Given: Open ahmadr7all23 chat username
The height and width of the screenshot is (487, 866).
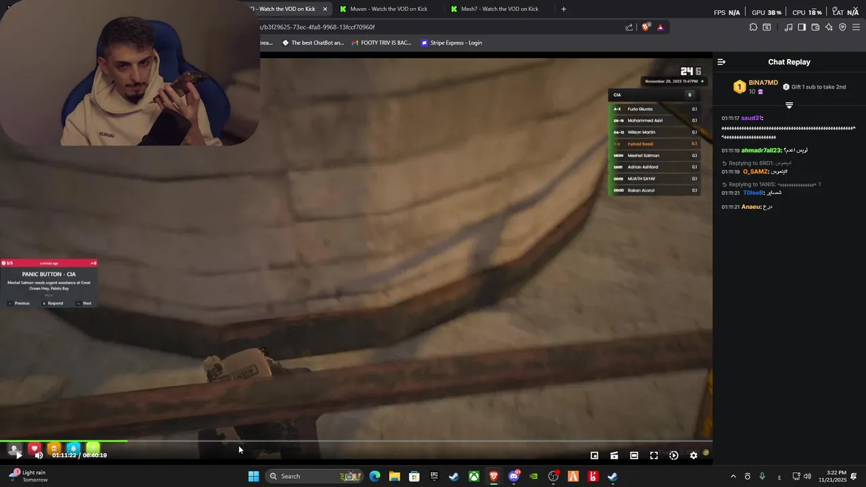Looking at the screenshot, I should click(761, 150).
